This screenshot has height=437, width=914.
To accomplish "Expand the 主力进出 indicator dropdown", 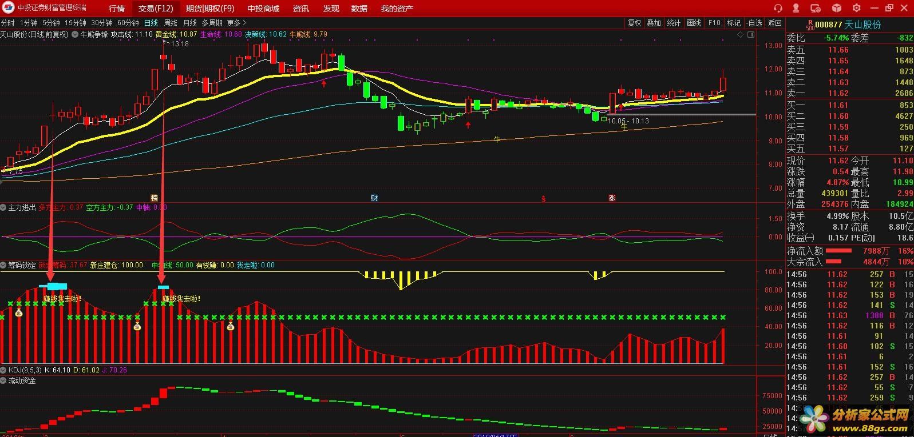I will [x=3, y=207].
